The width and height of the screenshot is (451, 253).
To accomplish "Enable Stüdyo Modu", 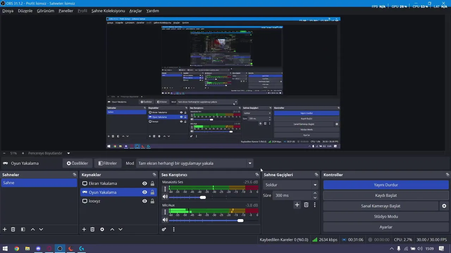I will [386, 216].
